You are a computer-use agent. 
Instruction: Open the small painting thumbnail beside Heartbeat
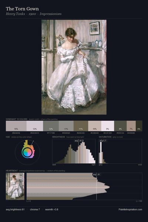[x=15, y=186]
